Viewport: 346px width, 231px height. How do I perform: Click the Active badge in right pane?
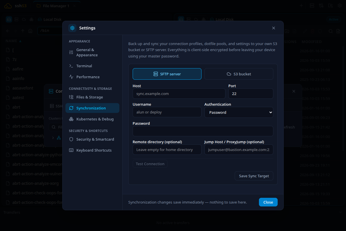point(334,19)
